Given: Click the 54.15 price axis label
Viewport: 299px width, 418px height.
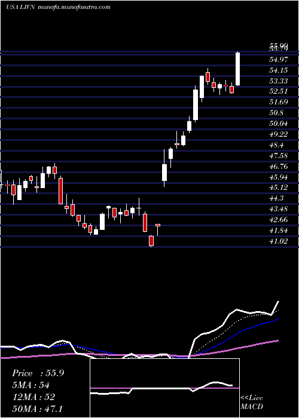Looking at the screenshot, I should coord(279,70).
